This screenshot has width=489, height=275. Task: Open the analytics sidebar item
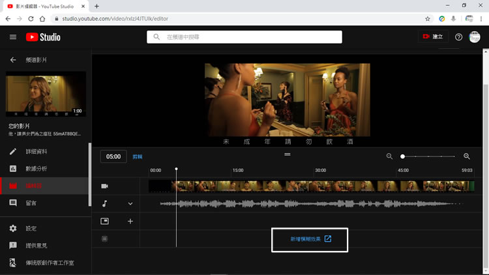click(x=44, y=169)
